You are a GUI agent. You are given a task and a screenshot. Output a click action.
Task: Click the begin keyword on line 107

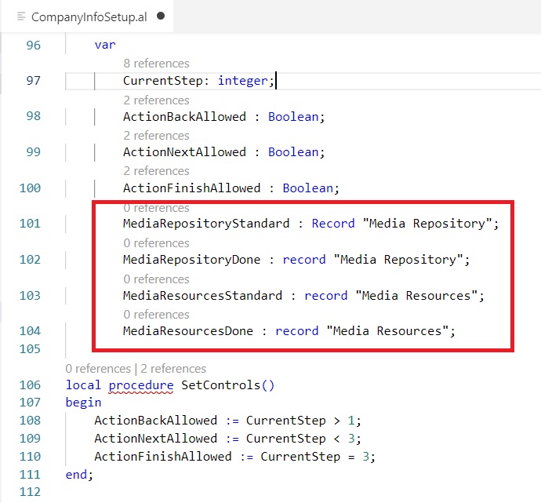83,403
